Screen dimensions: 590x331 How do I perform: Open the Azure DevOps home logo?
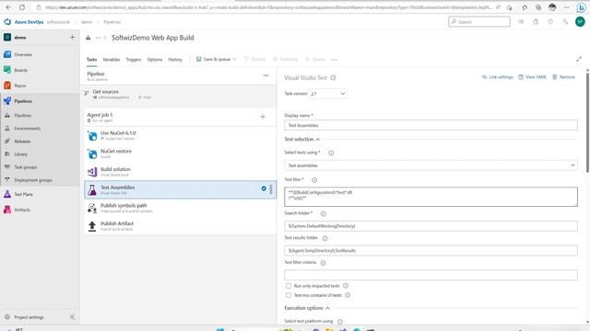pos(7,22)
